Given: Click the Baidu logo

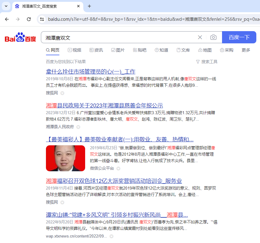Looking at the screenshot, I should (20, 38).
